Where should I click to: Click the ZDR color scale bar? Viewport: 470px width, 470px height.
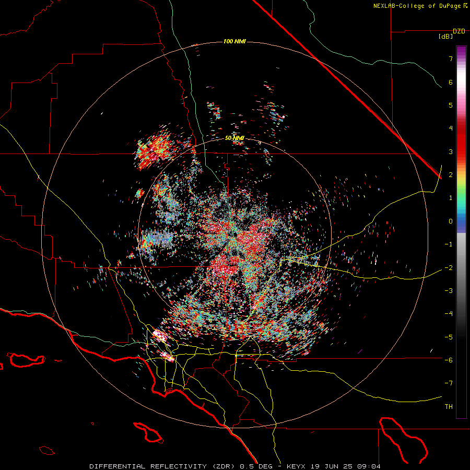pos(461,232)
